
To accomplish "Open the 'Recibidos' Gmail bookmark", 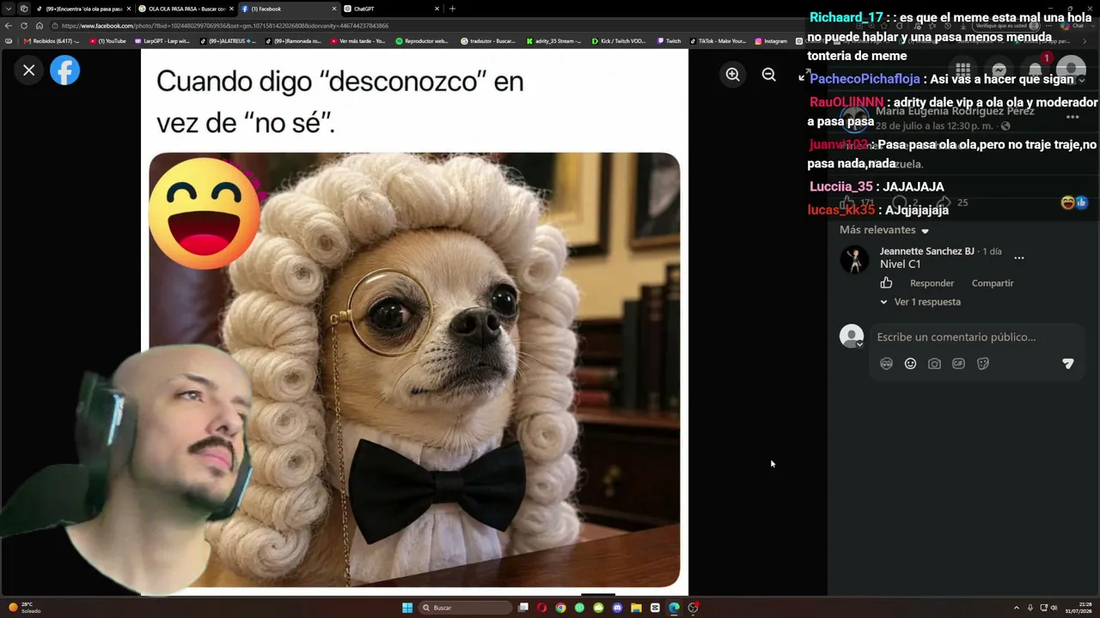I will click(x=52, y=41).
